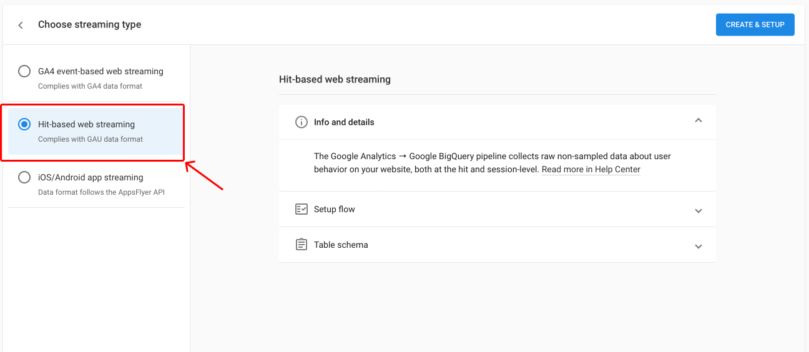Click "Complies with GA4 data format" text
Image resolution: width=809 pixels, height=352 pixels.
click(91, 86)
